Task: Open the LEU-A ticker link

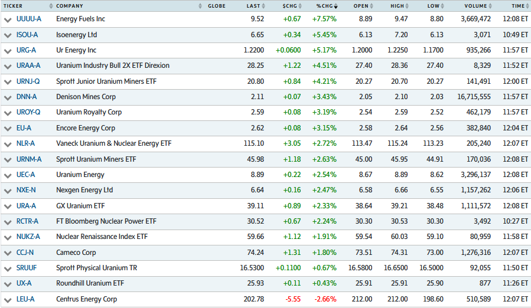Action: [25, 299]
